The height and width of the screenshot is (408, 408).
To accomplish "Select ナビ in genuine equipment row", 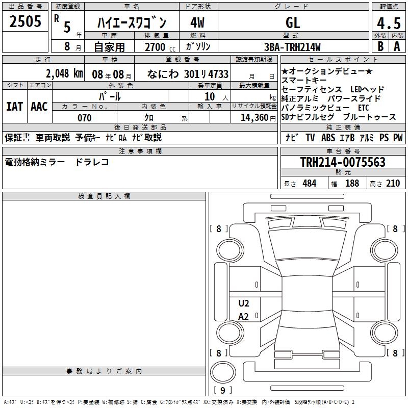I will pyautogui.click(x=292, y=137).
